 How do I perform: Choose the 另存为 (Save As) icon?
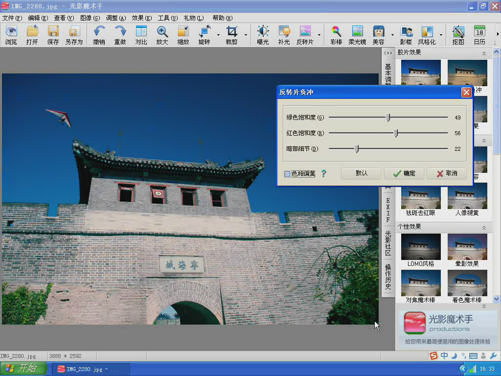74,35
